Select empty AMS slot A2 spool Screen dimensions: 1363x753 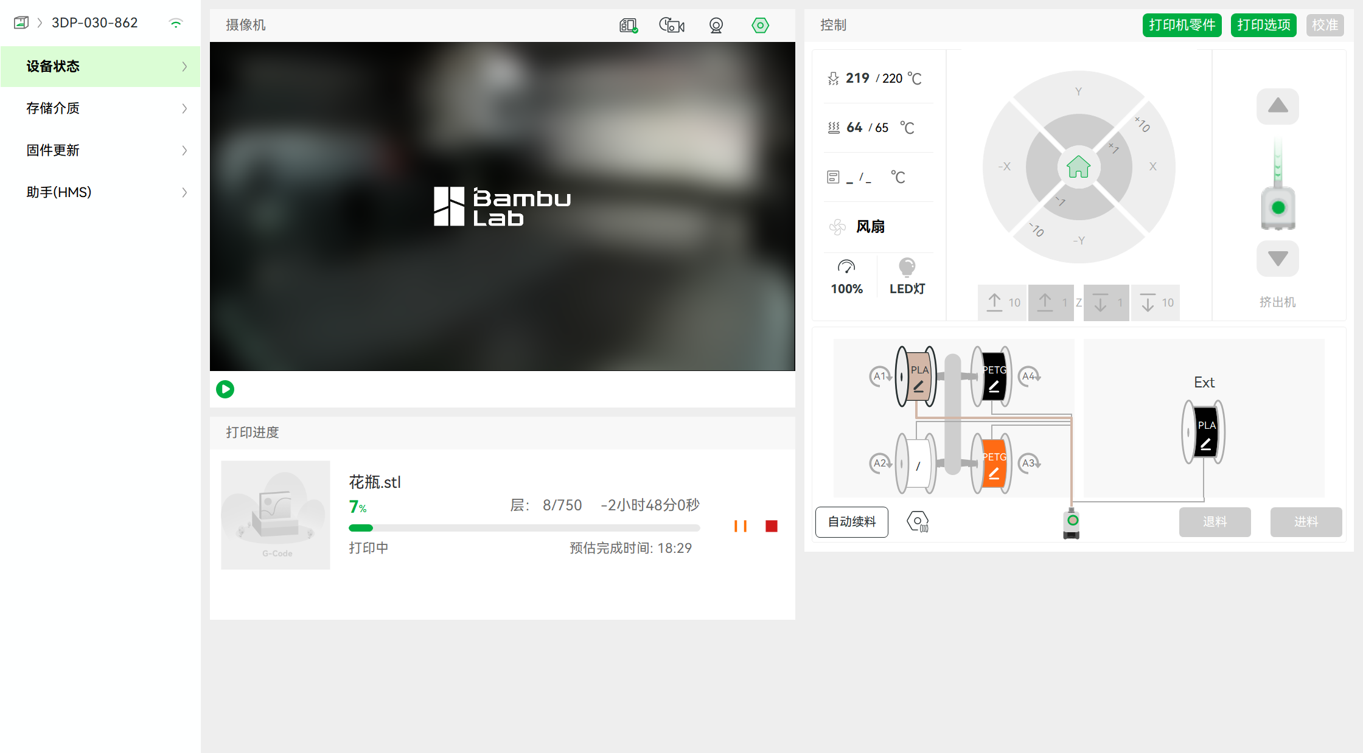click(x=916, y=463)
